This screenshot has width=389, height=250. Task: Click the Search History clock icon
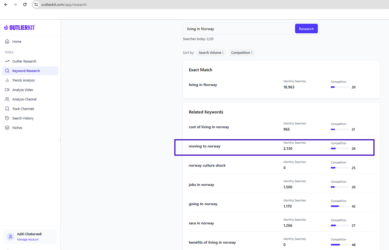tap(7, 118)
